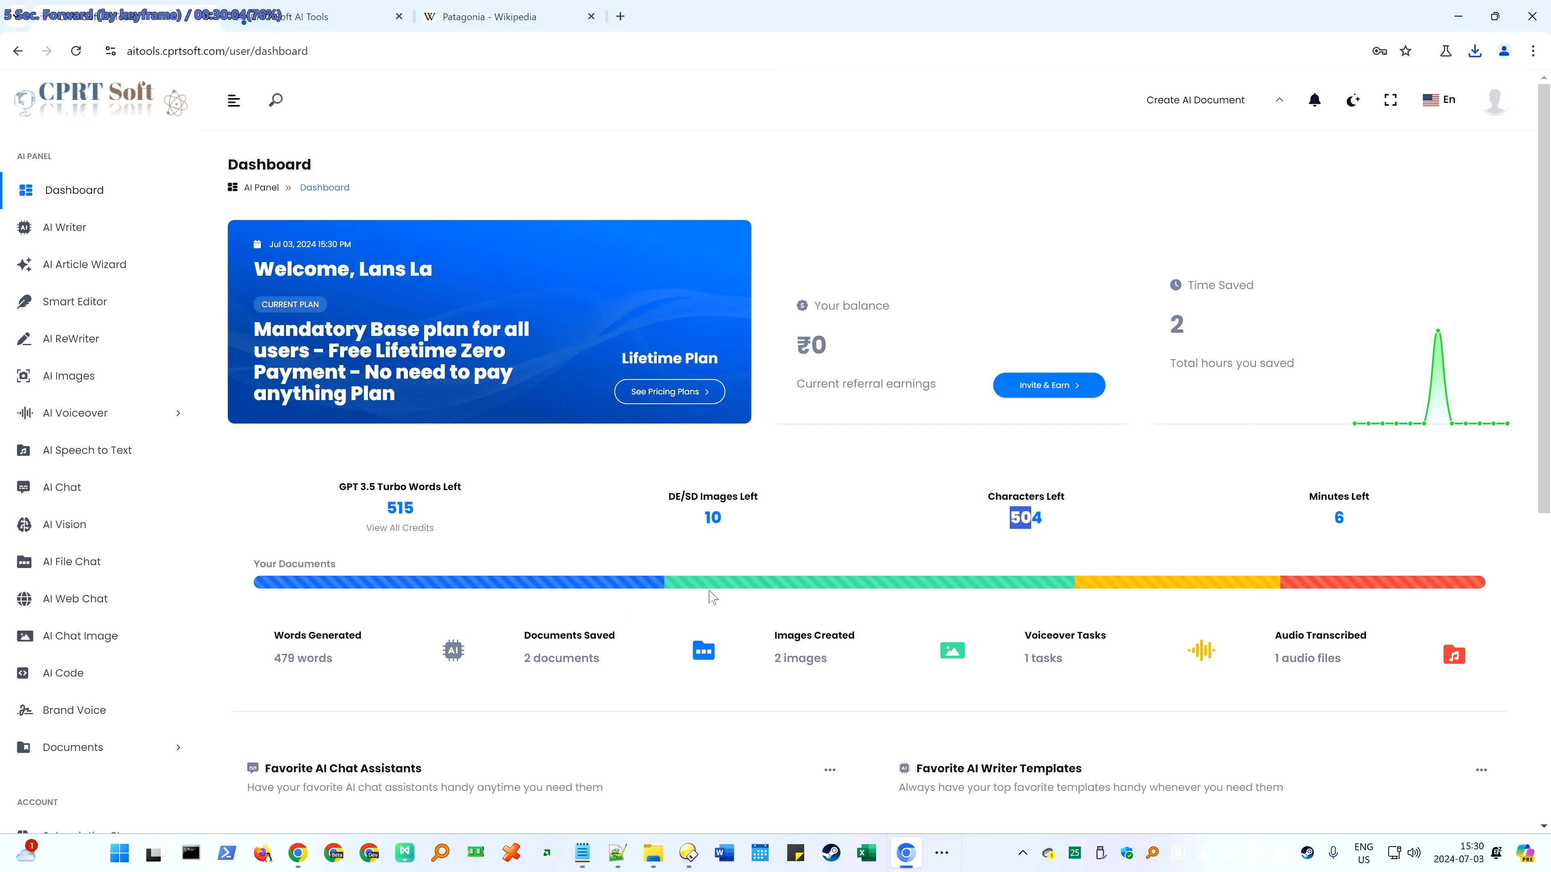This screenshot has height=872, width=1551.
Task: Open Smart Editor panel
Action: click(x=75, y=300)
